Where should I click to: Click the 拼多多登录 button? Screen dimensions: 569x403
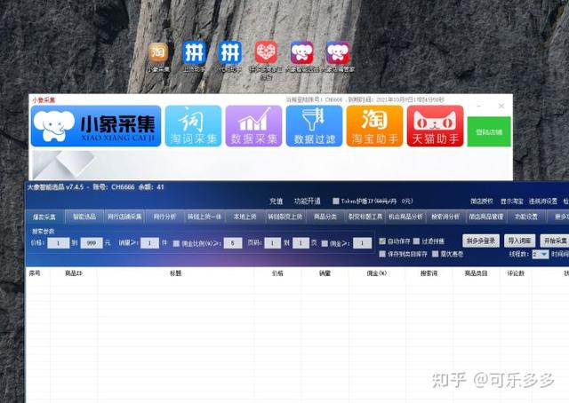[481, 241]
